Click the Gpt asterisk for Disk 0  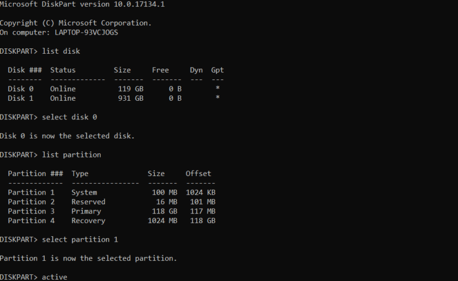[218, 88]
